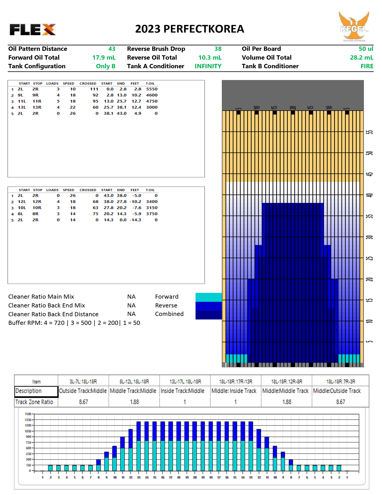Click the start cell "9L" in the forward table
The width and height of the screenshot is (382, 495).
(20, 95)
